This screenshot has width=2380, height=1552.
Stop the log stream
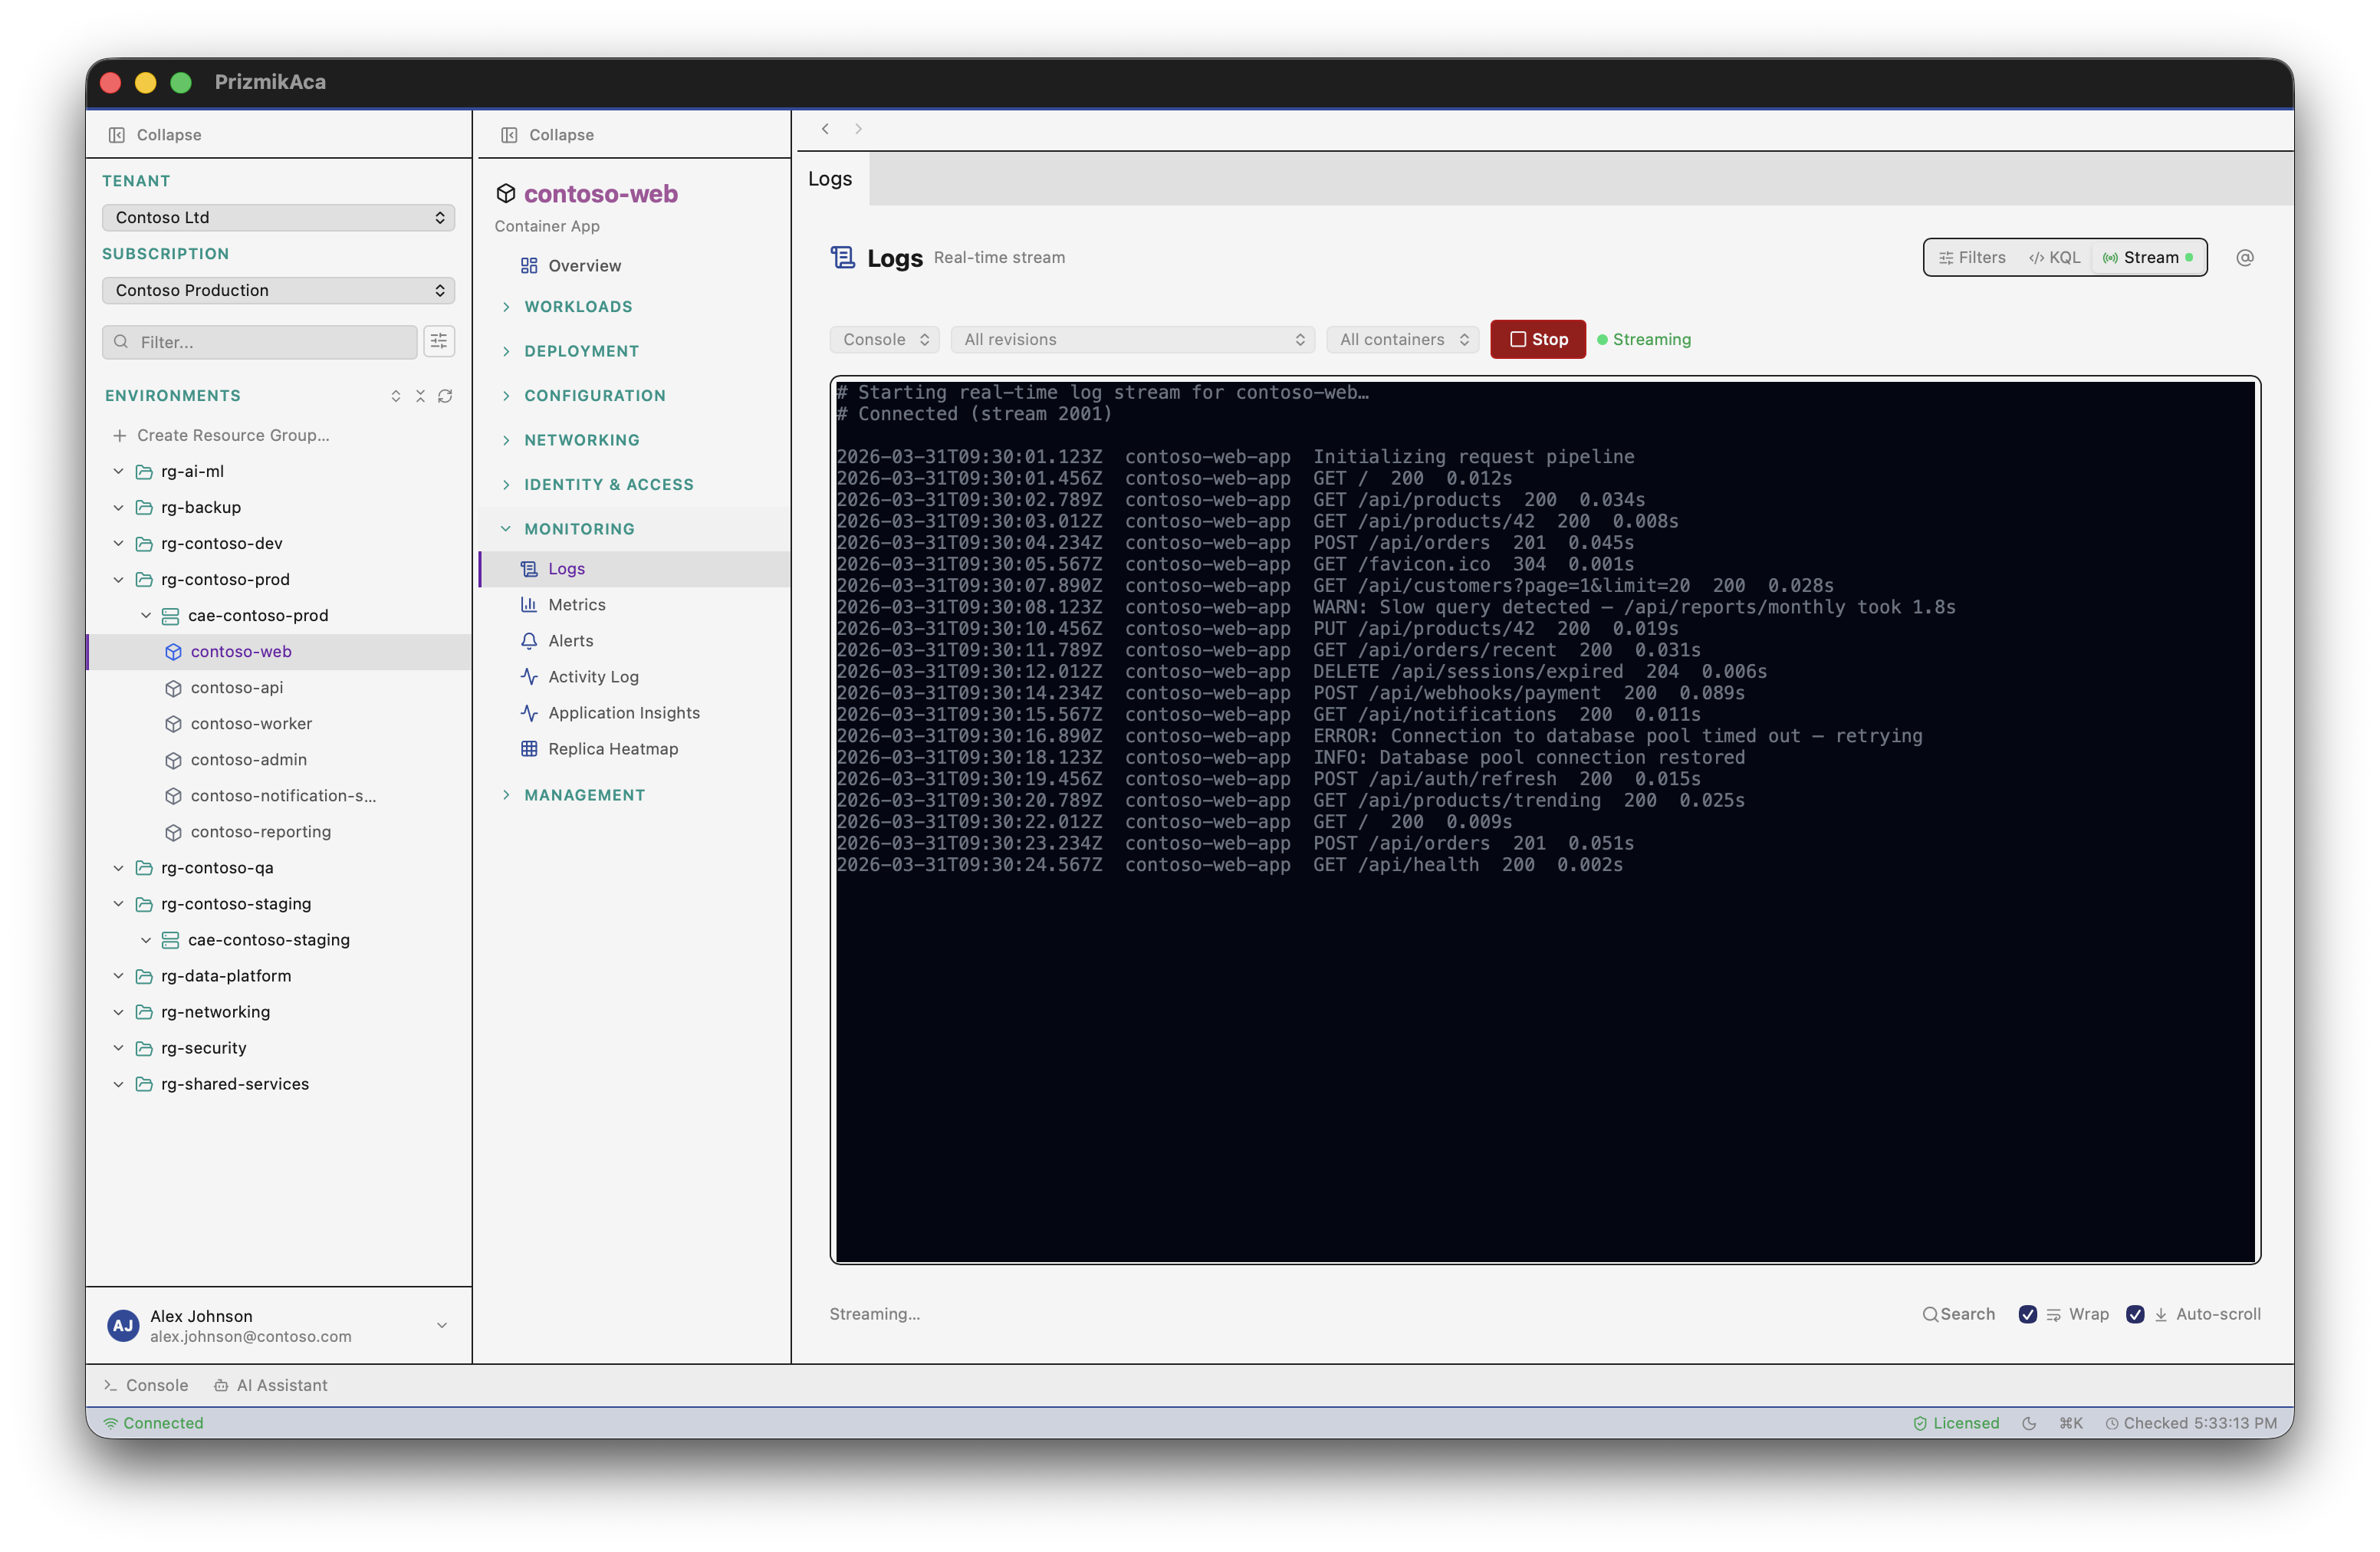(1537, 339)
